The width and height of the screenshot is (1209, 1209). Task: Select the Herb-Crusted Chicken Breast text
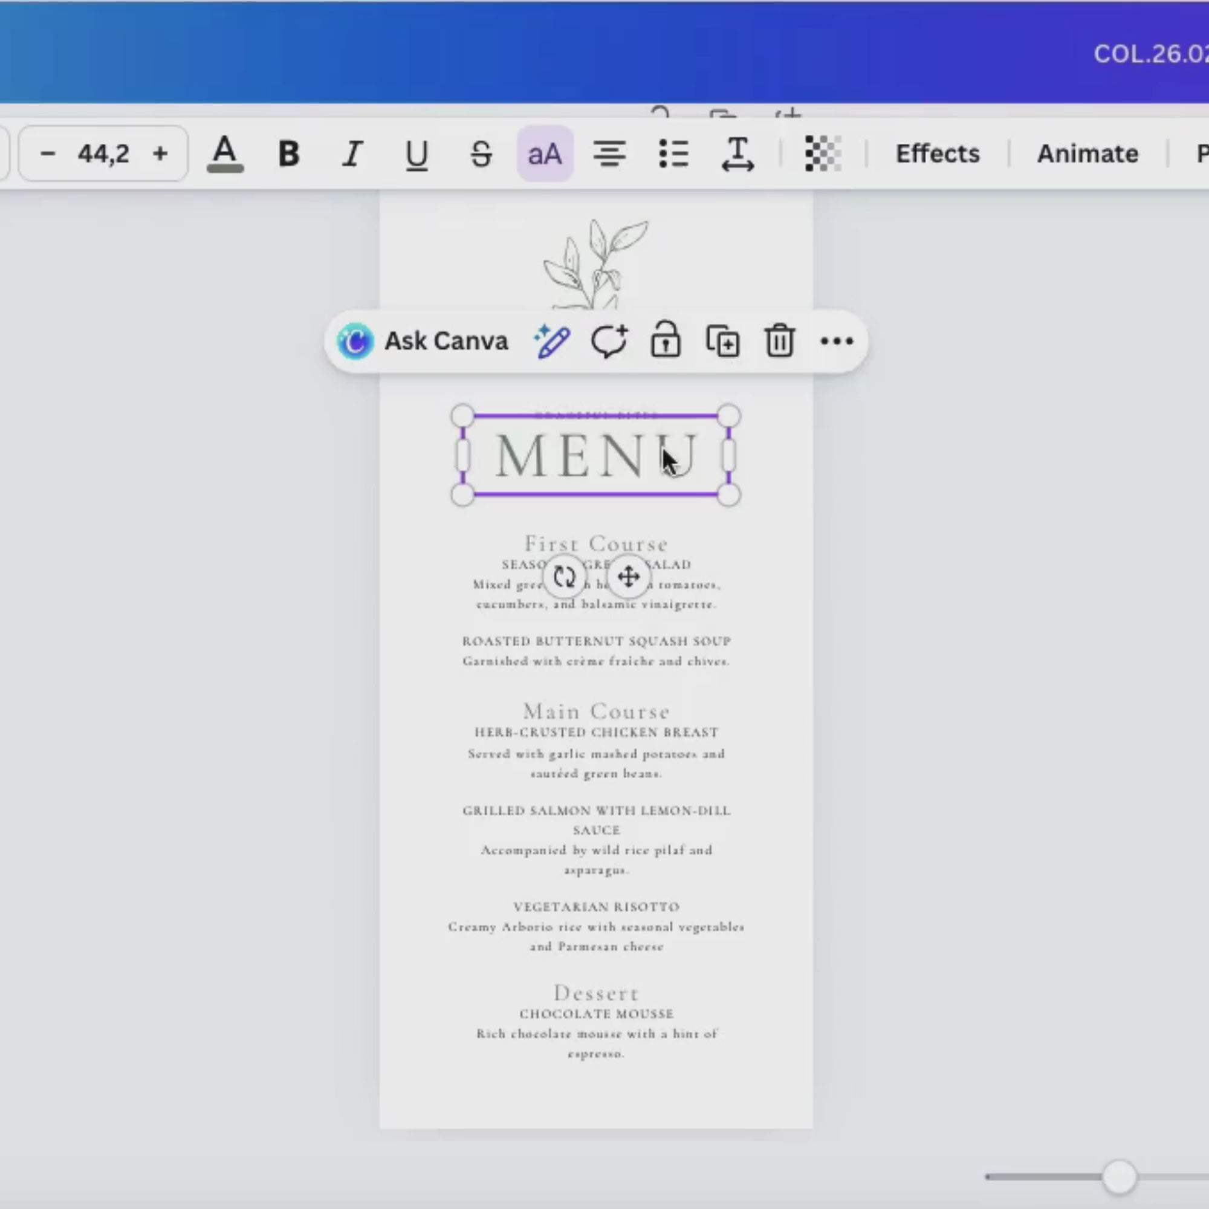pos(597,732)
